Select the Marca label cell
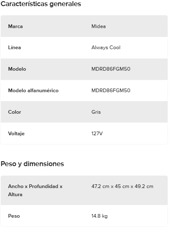Image resolution: width=170 pixels, height=227 pixels. tap(15, 26)
